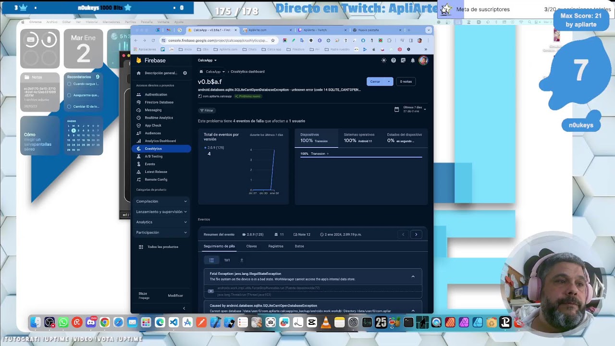Click the Cerrar issue button
Image resolution: width=615 pixels, height=346 pixels.
pyautogui.click(x=376, y=82)
